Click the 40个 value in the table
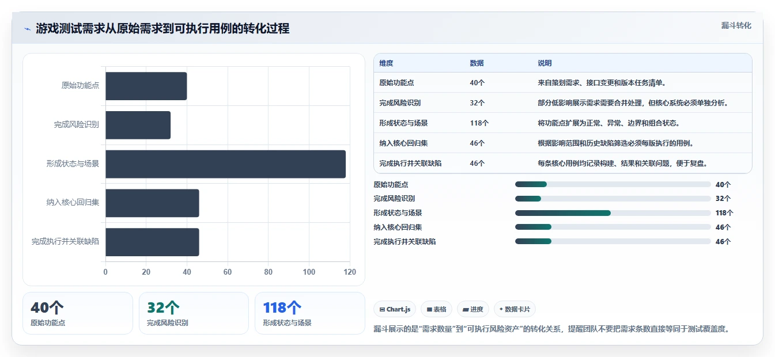Viewport: 775px width, 357px height. pos(477,83)
